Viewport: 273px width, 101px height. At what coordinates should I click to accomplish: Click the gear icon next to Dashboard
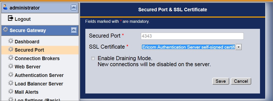click(x=11, y=41)
